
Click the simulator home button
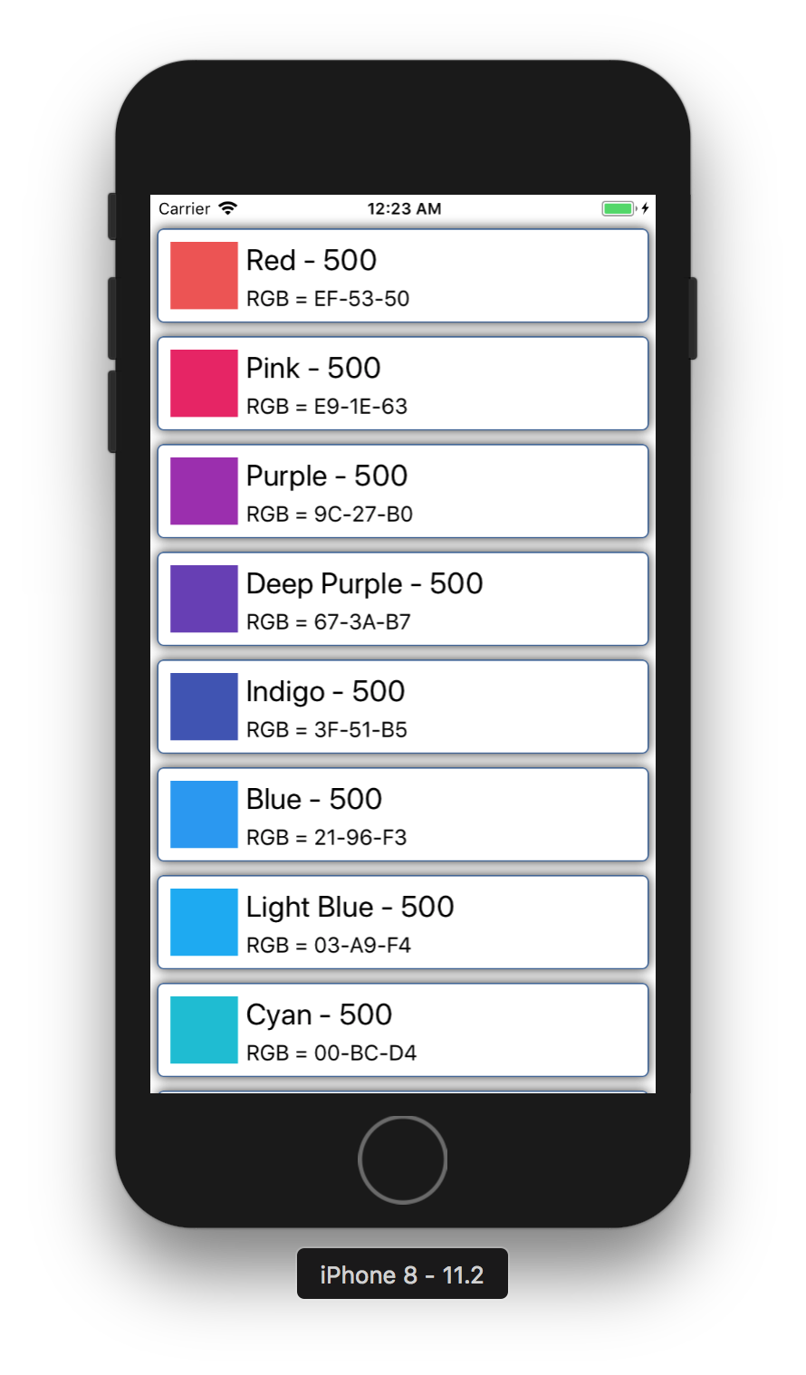(403, 1159)
